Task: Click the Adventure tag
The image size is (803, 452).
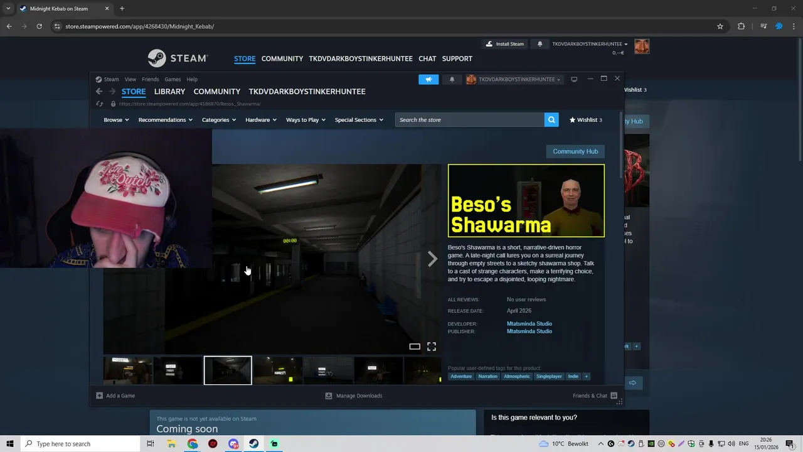Action: (x=461, y=377)
